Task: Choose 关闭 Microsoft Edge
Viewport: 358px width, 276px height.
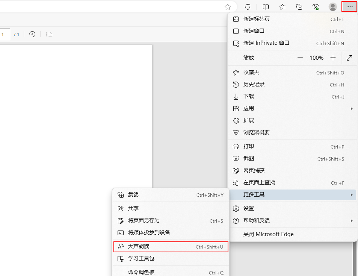Action: pos(268,234)
